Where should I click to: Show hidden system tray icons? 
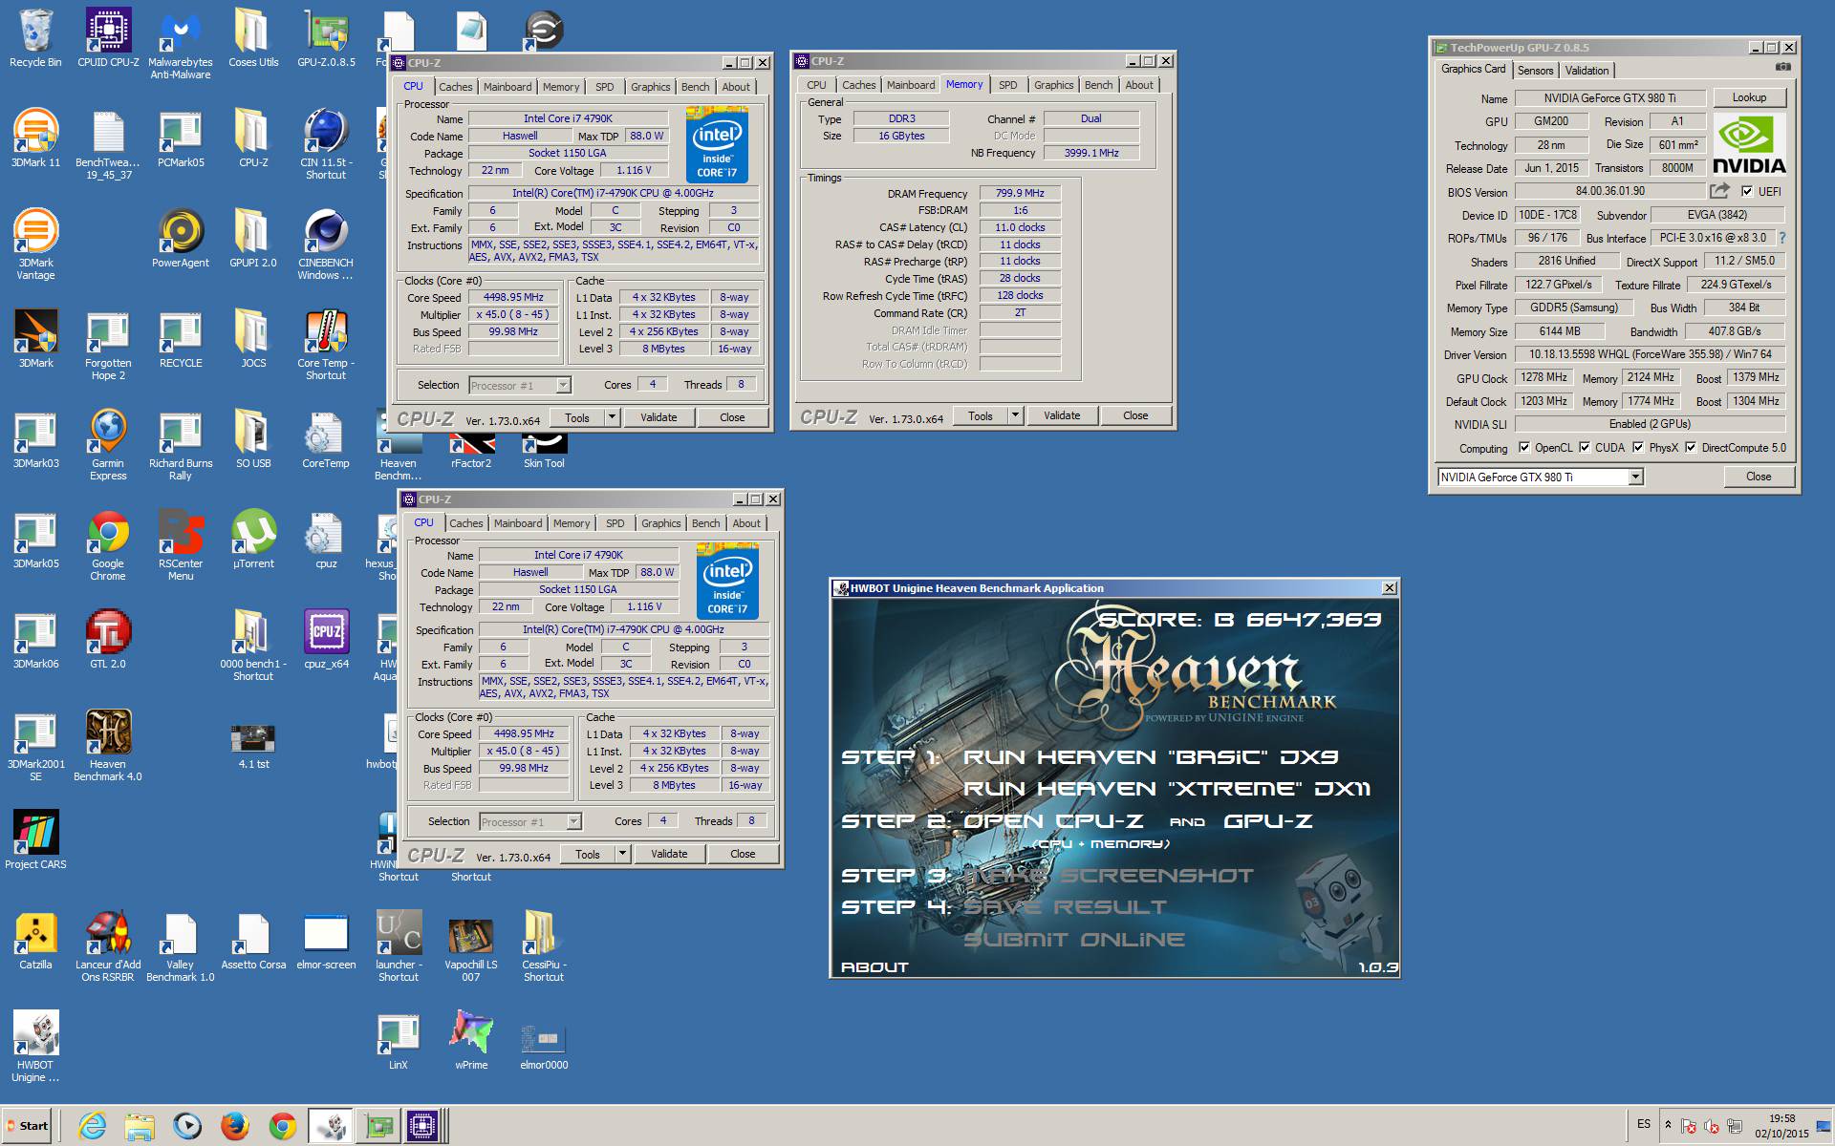point(1668,1124)
